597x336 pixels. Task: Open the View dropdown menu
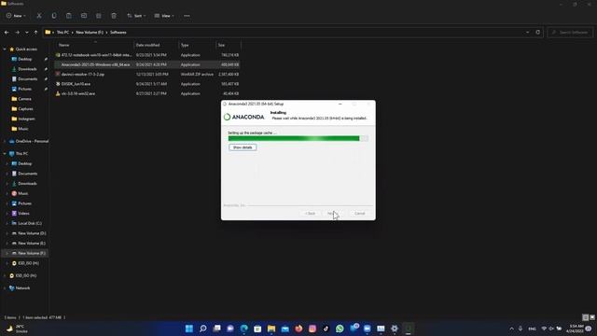(164, 16)
